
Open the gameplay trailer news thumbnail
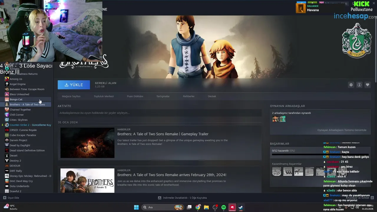[x=87, y=143]
